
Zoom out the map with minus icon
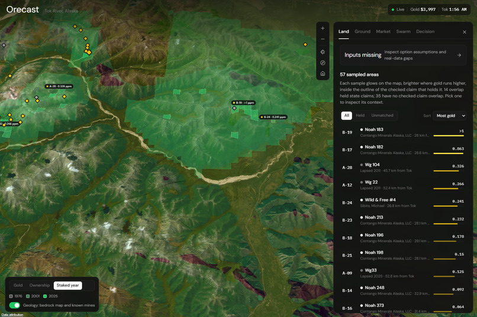(x=323, y=39)
